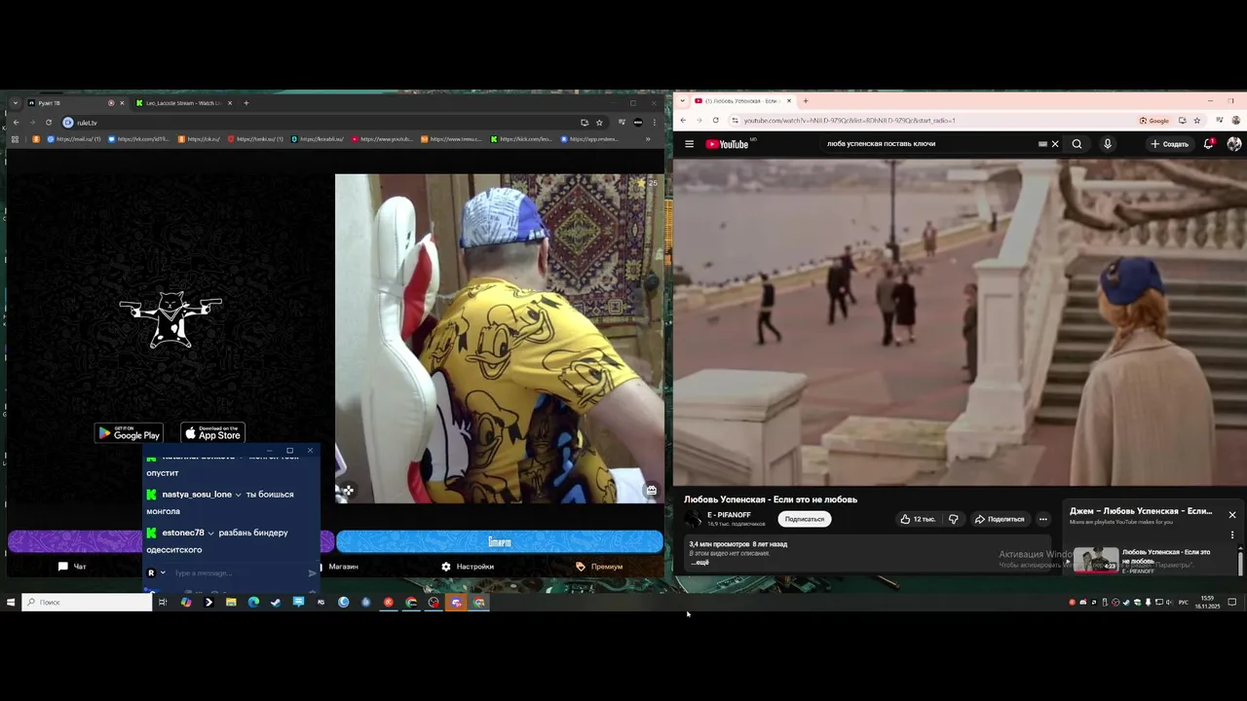1247x701 pixels.
Task: Click the Подписаться subscribe button
Action: (804, 519)
